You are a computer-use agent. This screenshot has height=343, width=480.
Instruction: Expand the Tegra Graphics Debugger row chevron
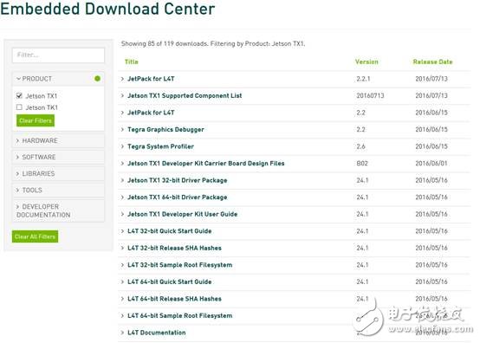click(122, 130)
